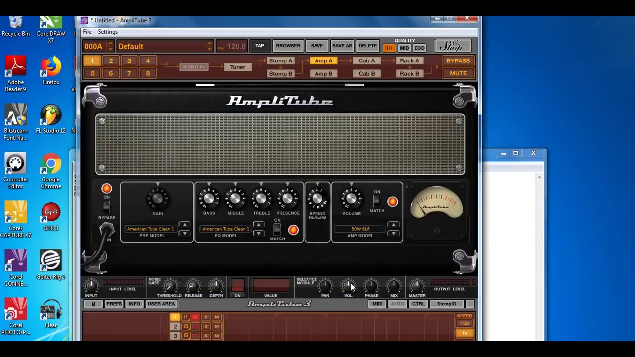
Task: Click the amp Volume knob
Action: coord(351,199)
